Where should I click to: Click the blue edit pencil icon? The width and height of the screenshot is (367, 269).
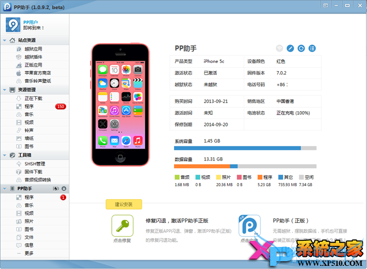point(290,48)
